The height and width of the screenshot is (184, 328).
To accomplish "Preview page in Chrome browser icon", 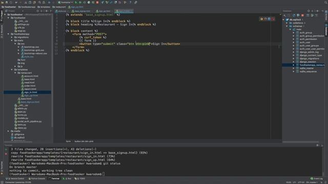I will point(261,19).
